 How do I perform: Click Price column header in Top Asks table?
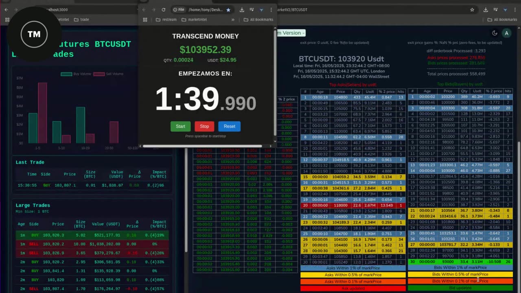pos(341,92)
